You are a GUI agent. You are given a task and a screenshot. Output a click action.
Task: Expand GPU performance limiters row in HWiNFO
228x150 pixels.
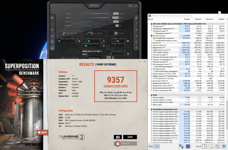152,71
